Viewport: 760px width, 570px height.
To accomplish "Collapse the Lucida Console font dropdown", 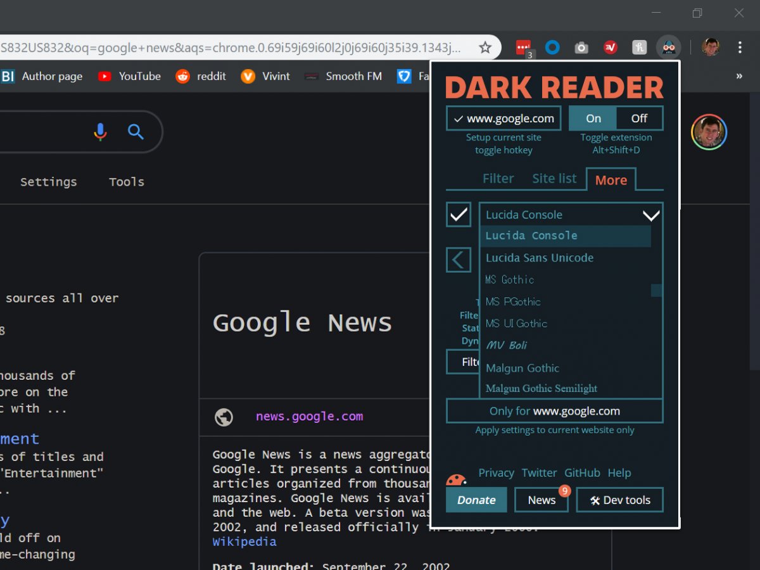I will click(x=651, y=215).
